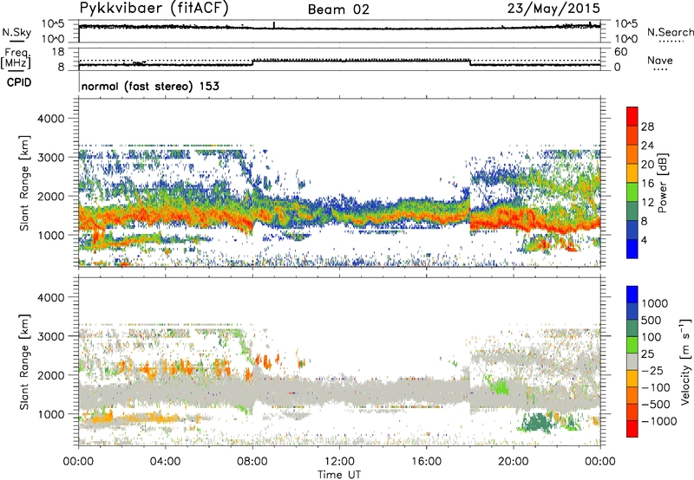This screenshot has width=694, height=480.
Task: Click the -500 tick on the velocity colorbar
Action: point(656,404)
